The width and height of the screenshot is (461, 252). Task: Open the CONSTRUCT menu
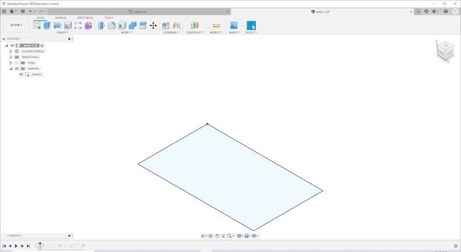click(x=195, y=33)
